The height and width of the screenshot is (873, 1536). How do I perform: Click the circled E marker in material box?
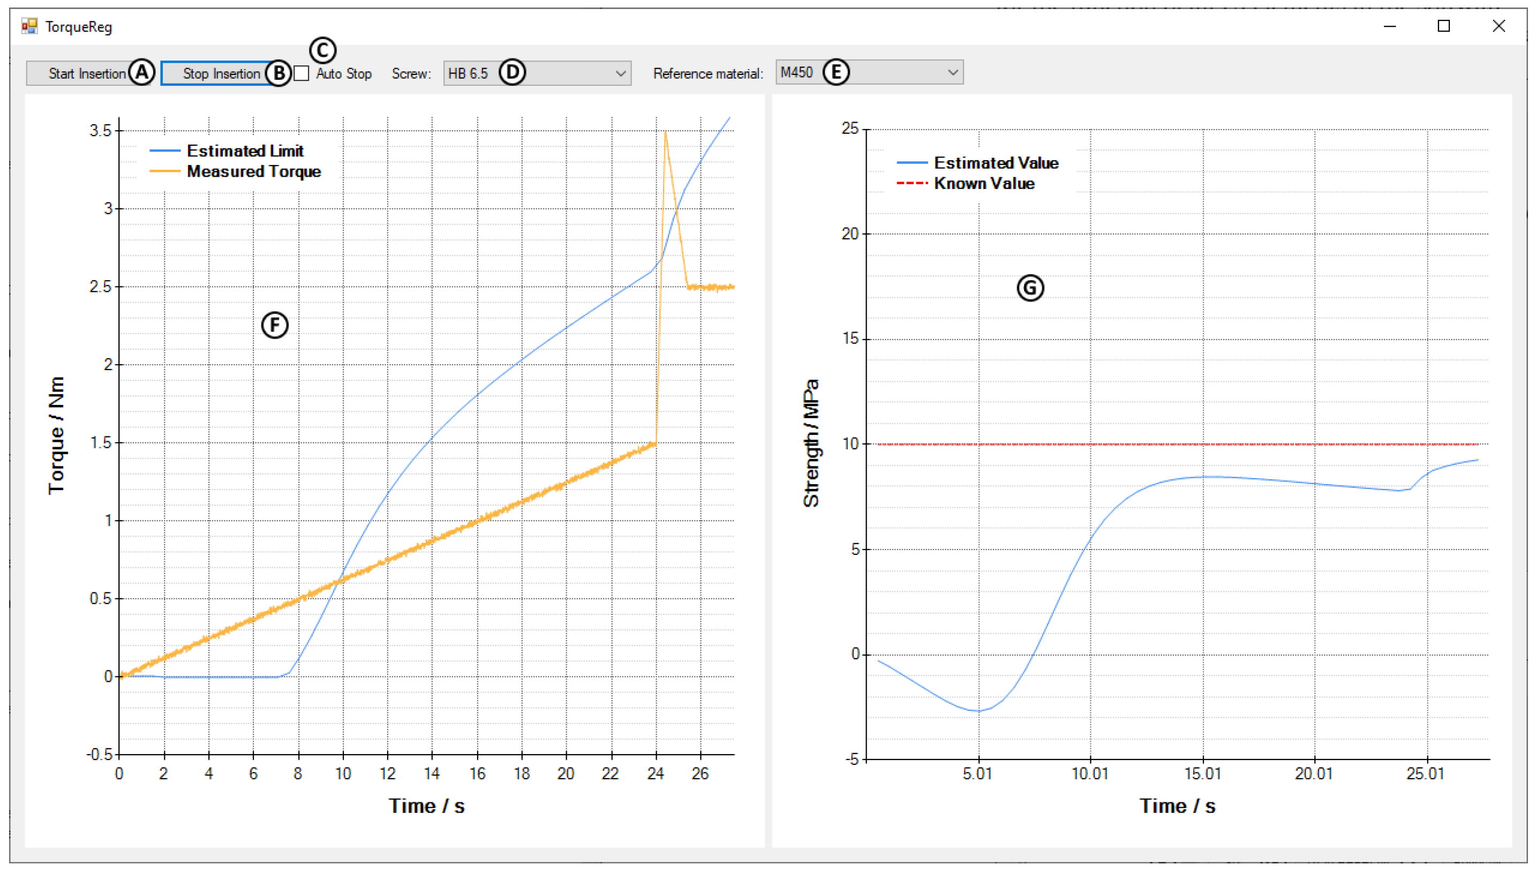coord(835,72)
